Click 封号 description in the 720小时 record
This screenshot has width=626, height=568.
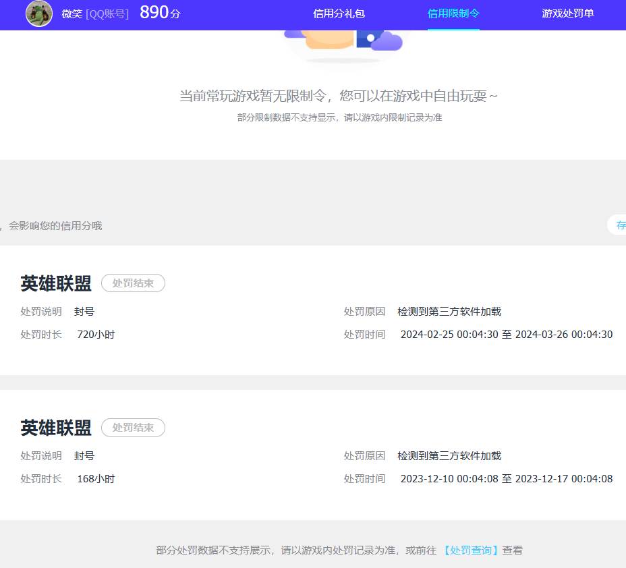(x=84, y=312)
